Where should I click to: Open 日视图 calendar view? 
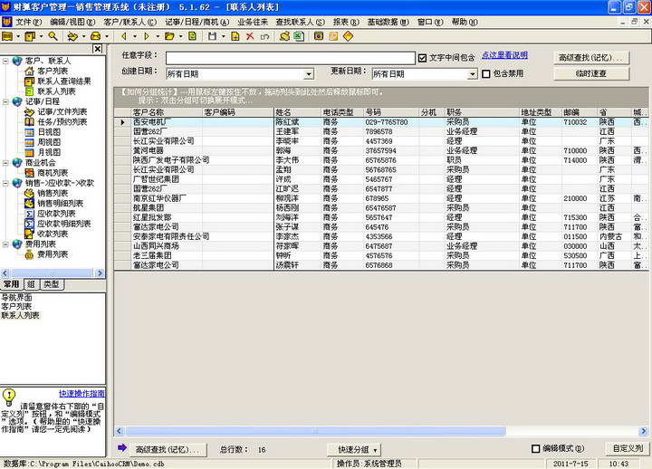click(49, 132)
